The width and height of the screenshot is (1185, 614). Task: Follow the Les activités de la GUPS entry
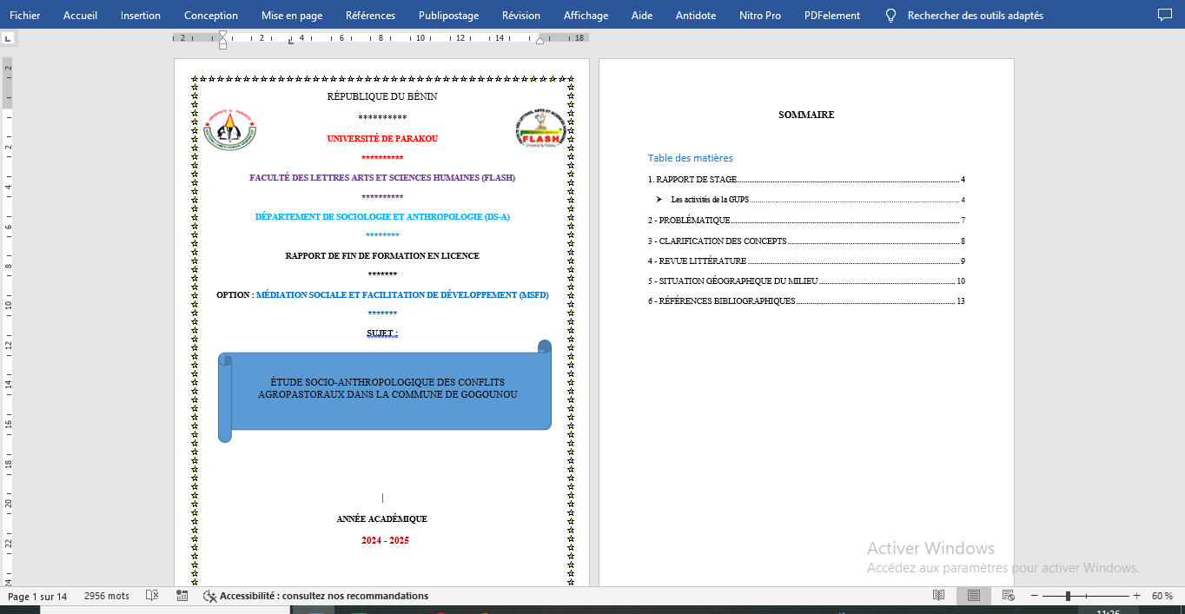tap(811, 200)
